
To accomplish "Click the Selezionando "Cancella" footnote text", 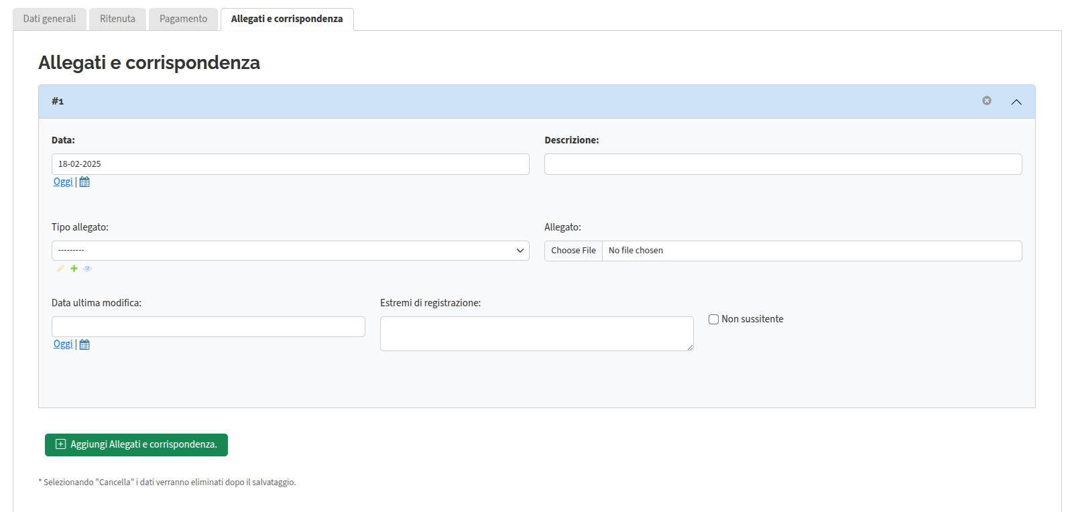I will click(x=167, y=482).
